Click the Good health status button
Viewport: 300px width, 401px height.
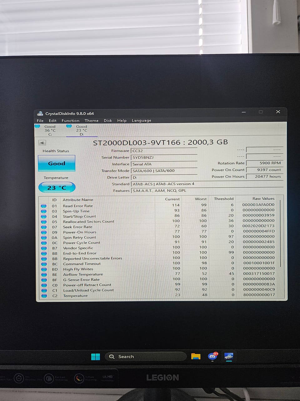(57, 164)
